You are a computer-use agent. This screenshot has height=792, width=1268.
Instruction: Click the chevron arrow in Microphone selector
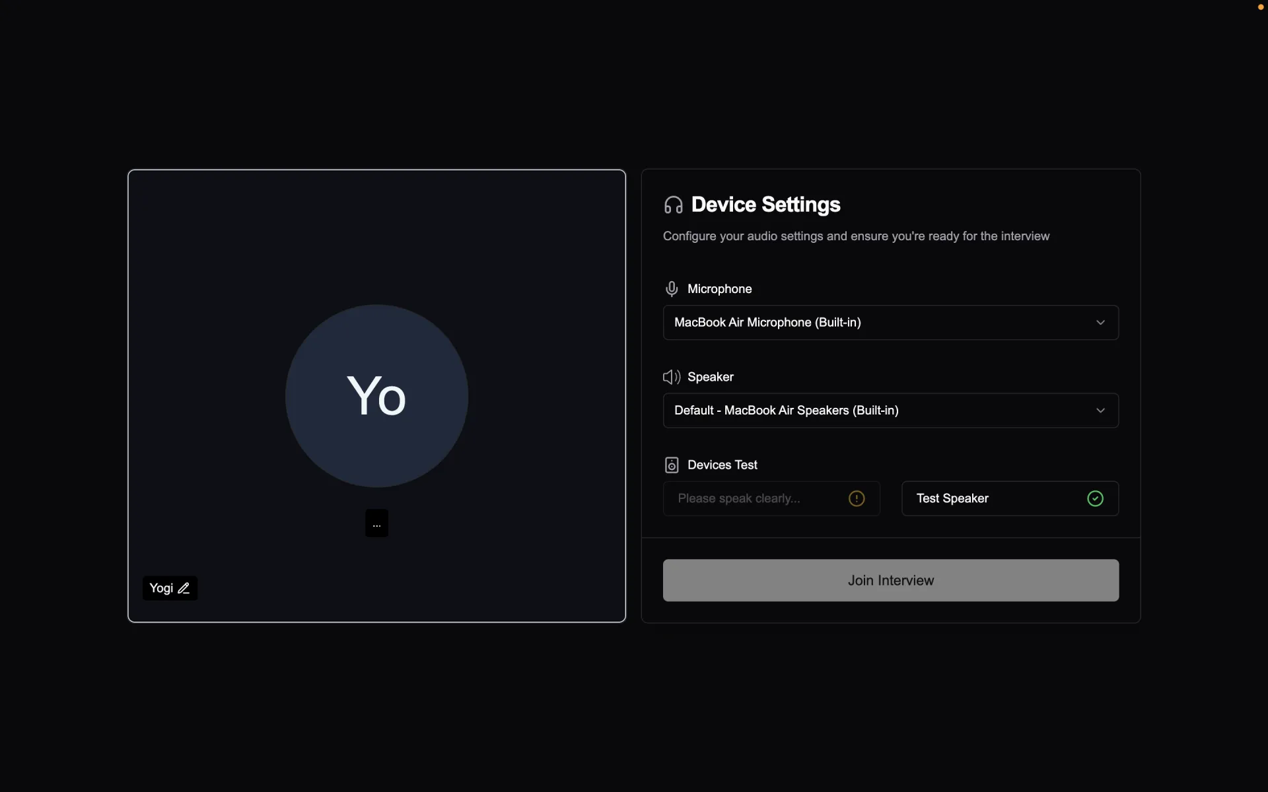pos(1100,323)
